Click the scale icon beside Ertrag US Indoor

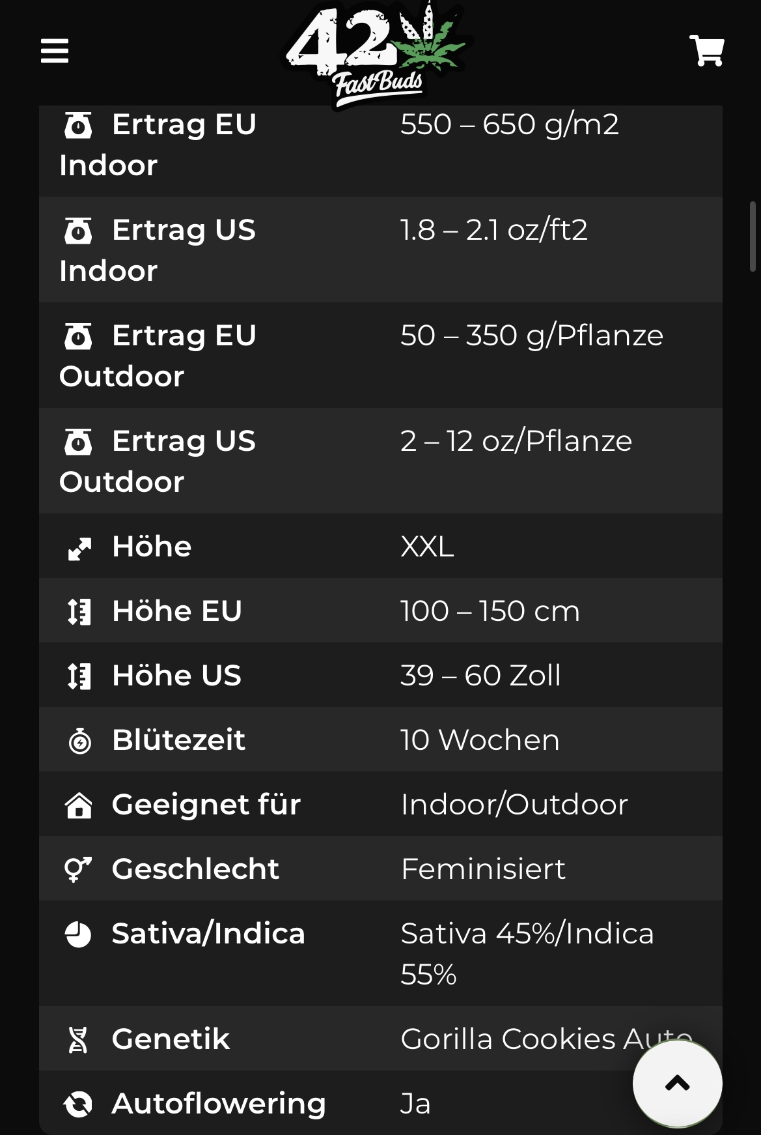click(78, 231)
